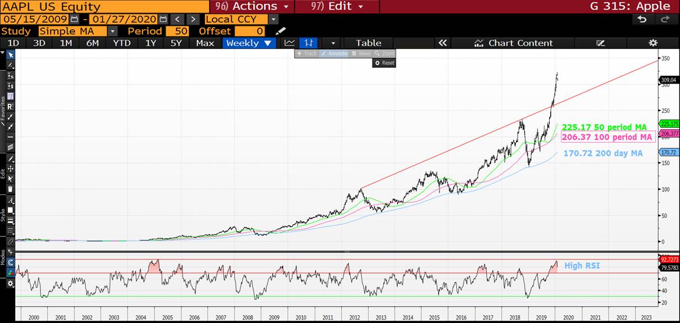
Task: Click the 50 period MA annotation label
Action: point(604,127)
